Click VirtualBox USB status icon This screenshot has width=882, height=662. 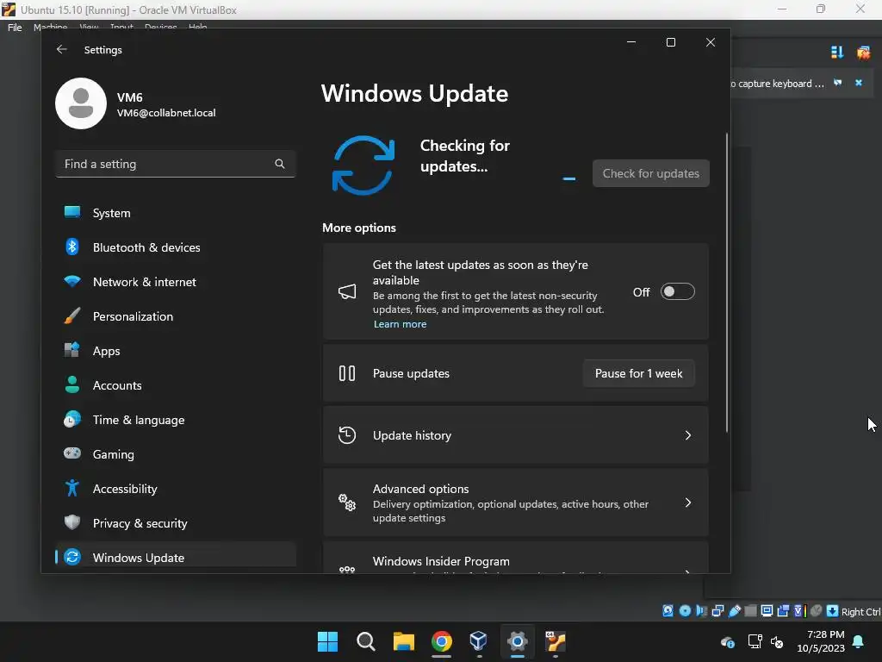click(735, 611)
